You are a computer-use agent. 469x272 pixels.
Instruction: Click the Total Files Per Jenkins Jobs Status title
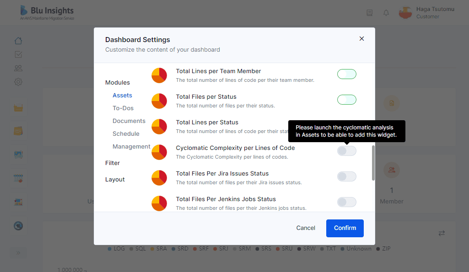[x=226, y=199]
